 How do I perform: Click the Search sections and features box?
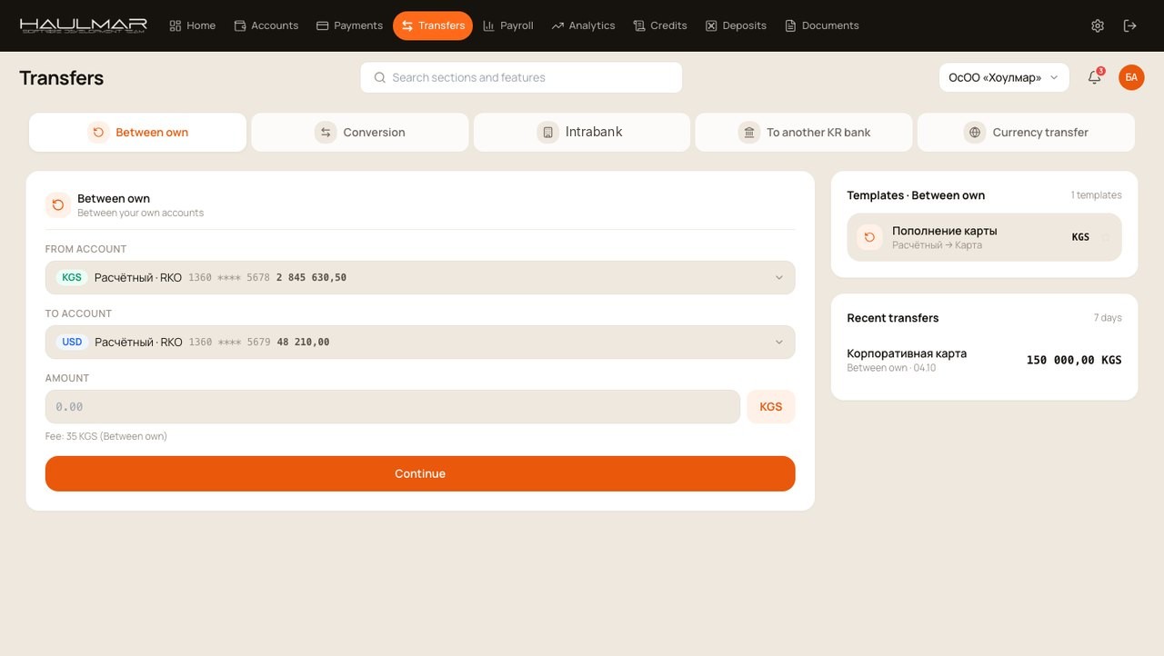[521, 77]
